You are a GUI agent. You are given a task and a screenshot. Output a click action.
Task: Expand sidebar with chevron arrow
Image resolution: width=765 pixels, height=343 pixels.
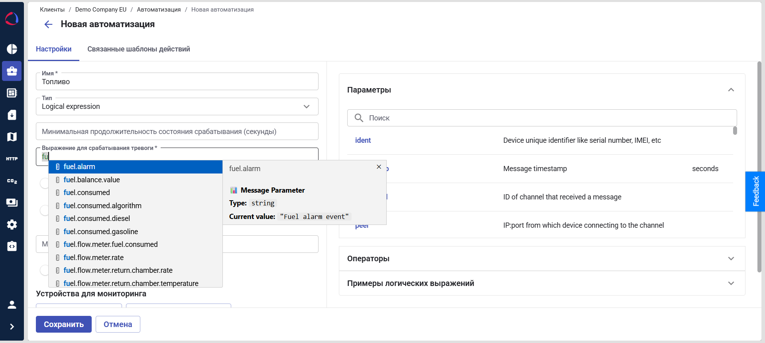[x=12, y=327]
